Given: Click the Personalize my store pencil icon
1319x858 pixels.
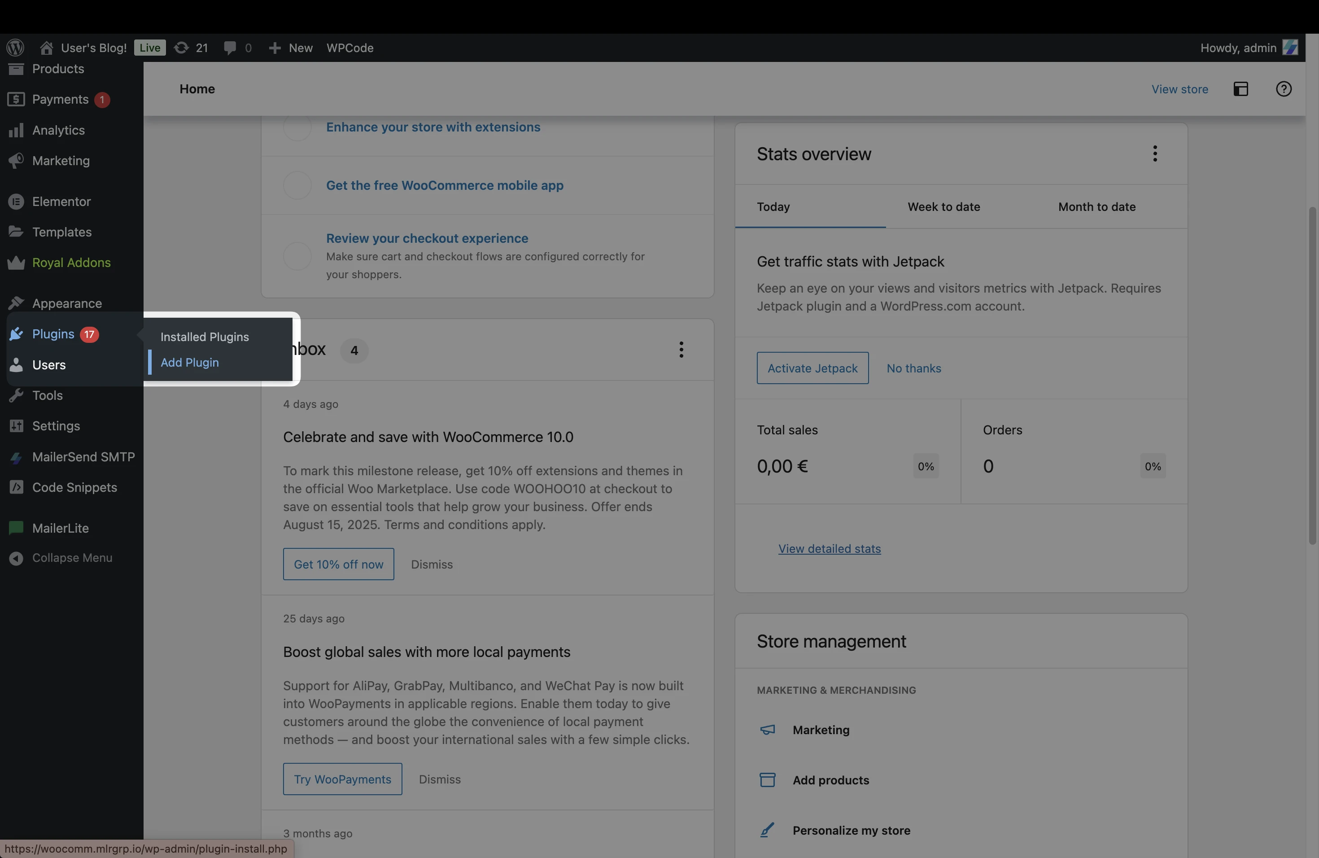Looking at the screenshot, I should 767,830.
